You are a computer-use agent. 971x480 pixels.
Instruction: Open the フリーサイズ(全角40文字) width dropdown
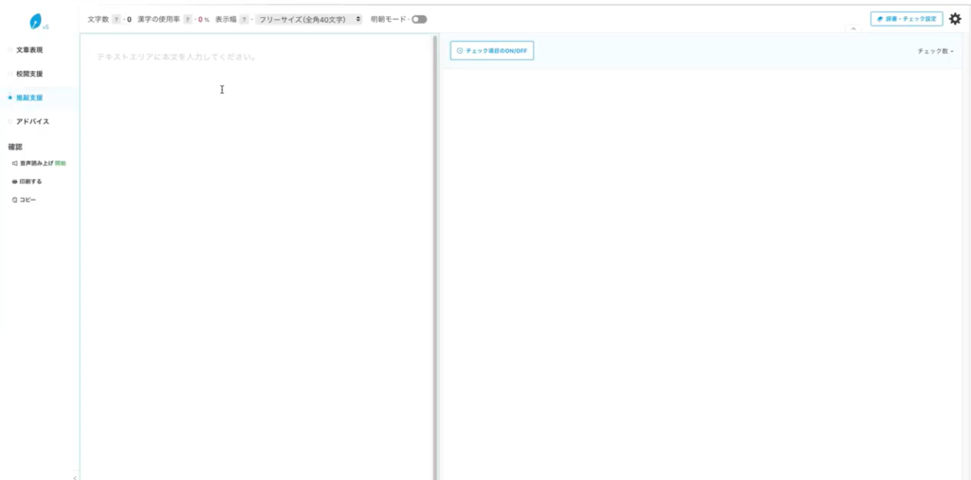click(310, 19)
